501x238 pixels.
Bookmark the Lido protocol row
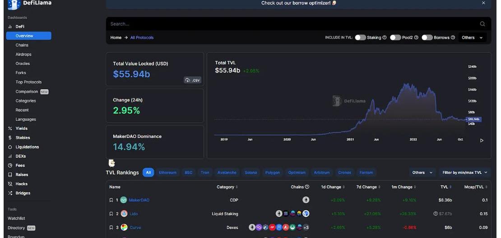pyautogui.click(x=111, y=214)
